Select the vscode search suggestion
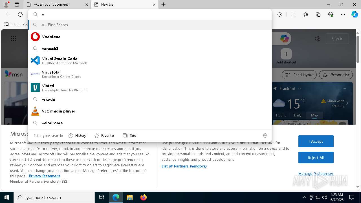This screenshot has width=361, height=203. coord(150,99)
